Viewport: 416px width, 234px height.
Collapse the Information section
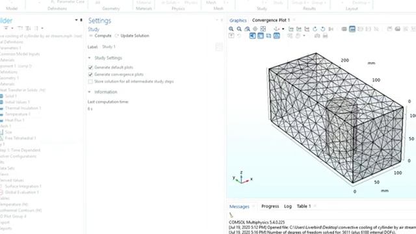(x=90, y=92)
